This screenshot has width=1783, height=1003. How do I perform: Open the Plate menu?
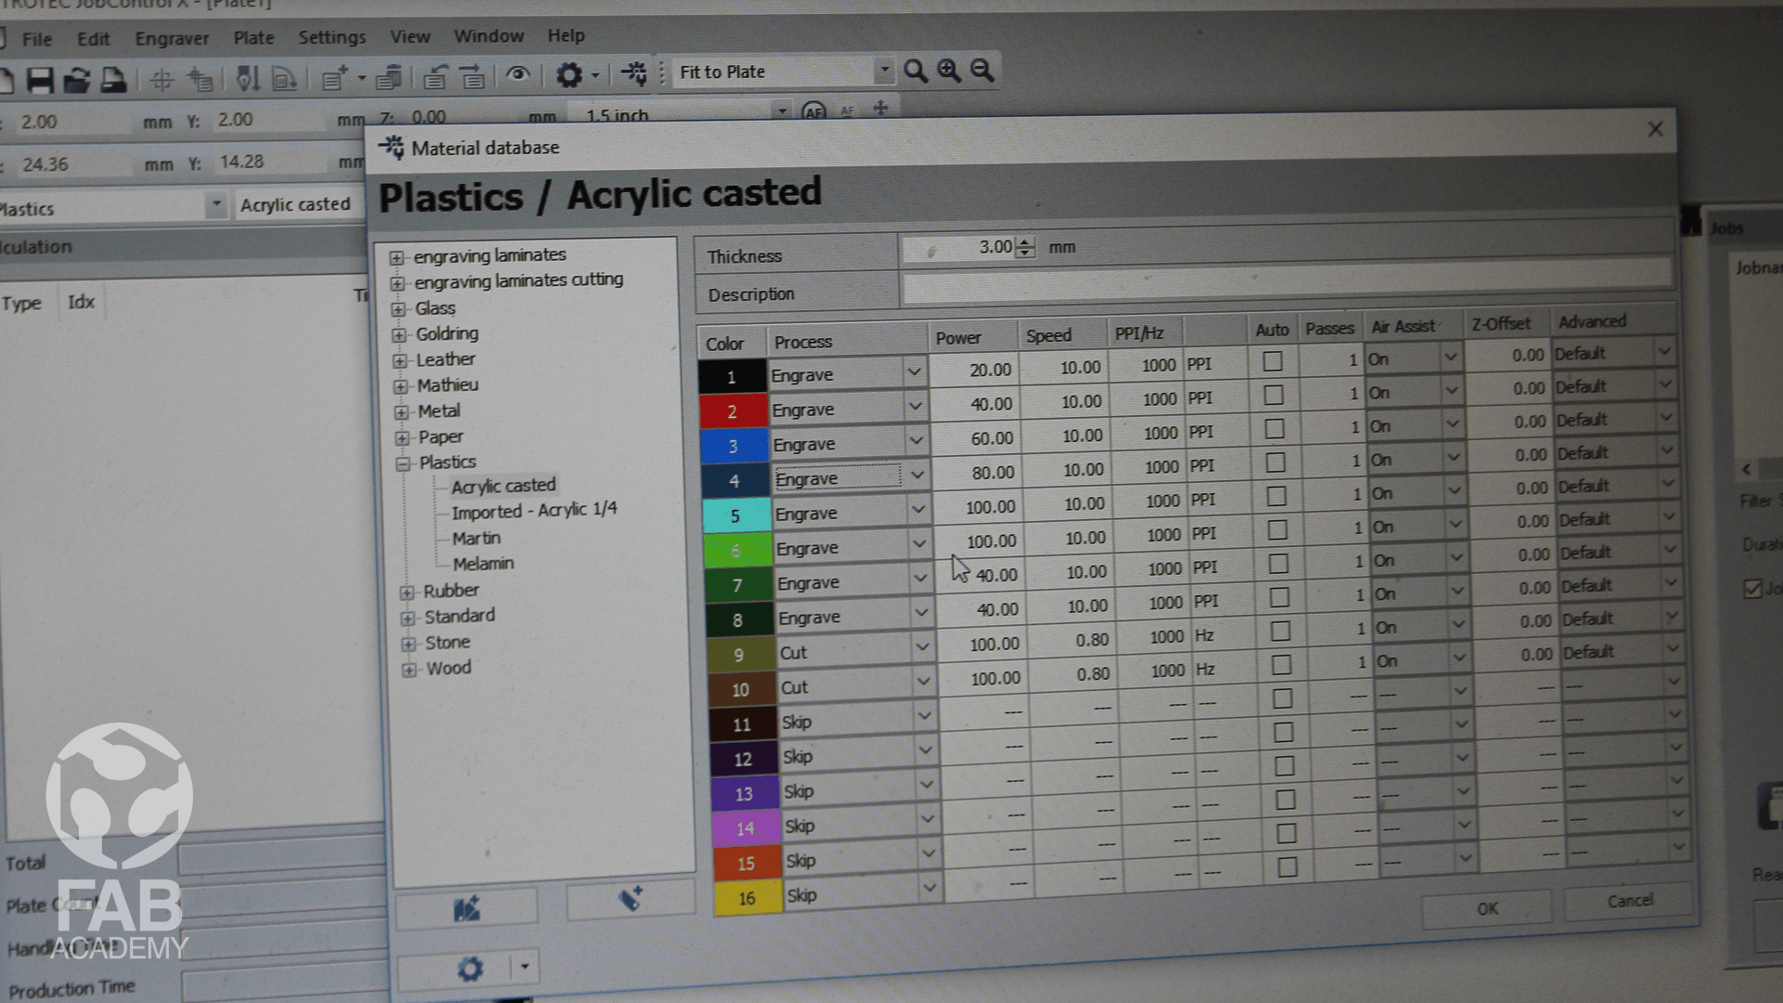[x=254, y=37]
